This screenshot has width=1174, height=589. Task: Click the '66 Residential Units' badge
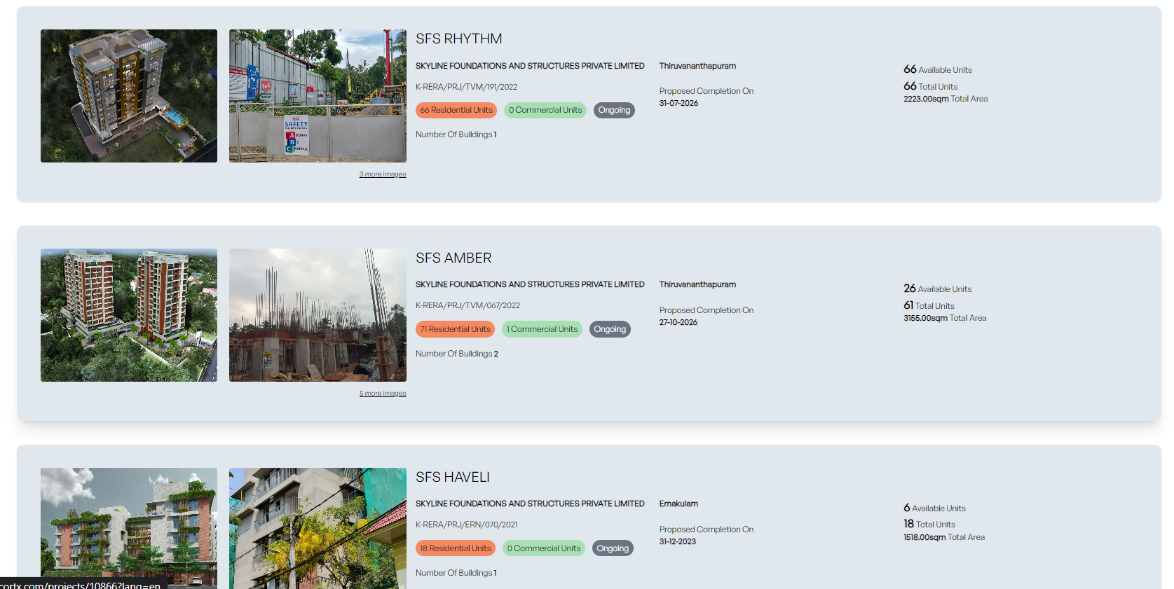click(x=456, y=110)
